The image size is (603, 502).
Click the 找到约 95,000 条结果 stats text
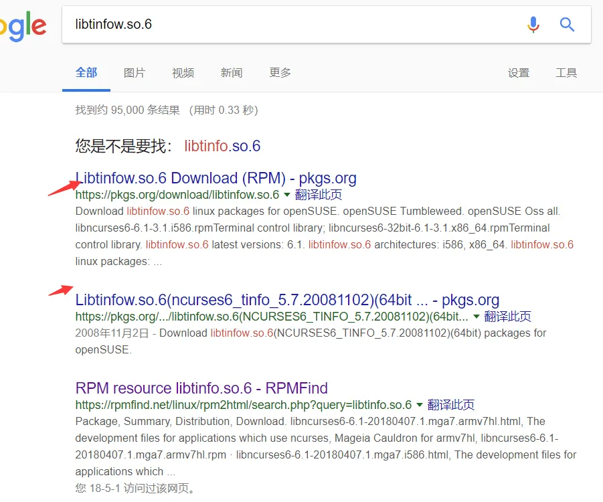coord(127,110)
